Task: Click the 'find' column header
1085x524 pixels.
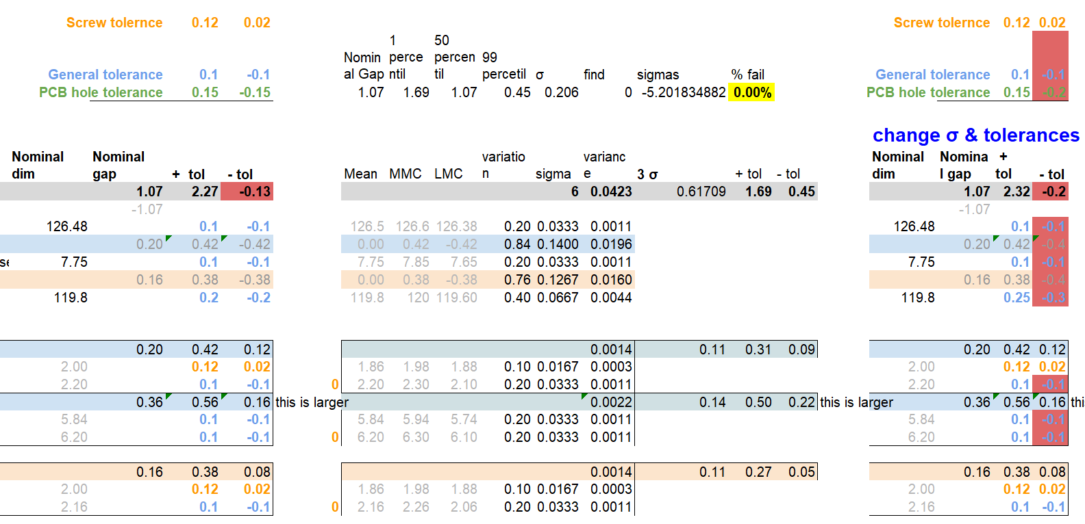Action: tap(594, 75)
